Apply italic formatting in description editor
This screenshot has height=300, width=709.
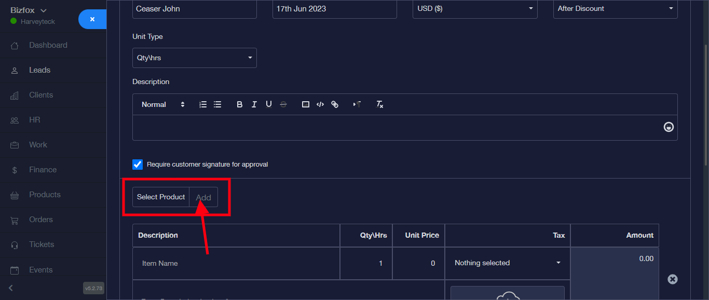click(254, 104)
